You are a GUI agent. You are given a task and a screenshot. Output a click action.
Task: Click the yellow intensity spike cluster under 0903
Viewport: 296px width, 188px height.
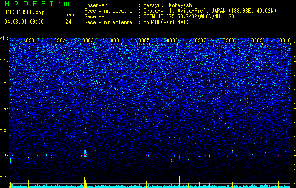point(85,182)
